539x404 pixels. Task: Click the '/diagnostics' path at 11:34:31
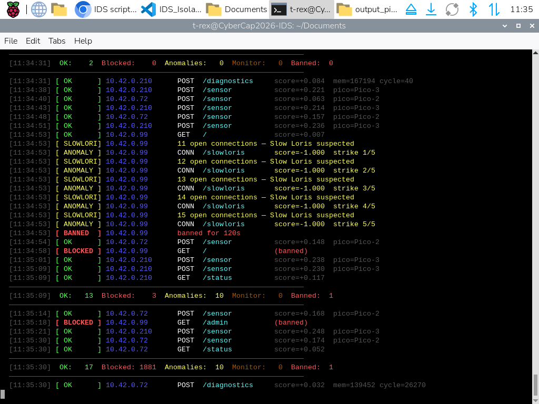click(227, 81)
